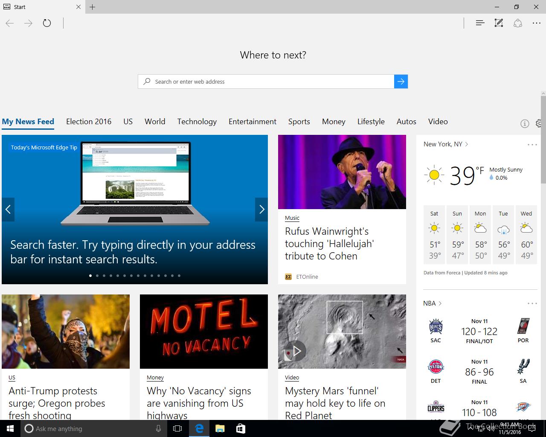Viewport: 546px width, 437px height.
Task: Click the feed info icon
Action: coord(525,124)
